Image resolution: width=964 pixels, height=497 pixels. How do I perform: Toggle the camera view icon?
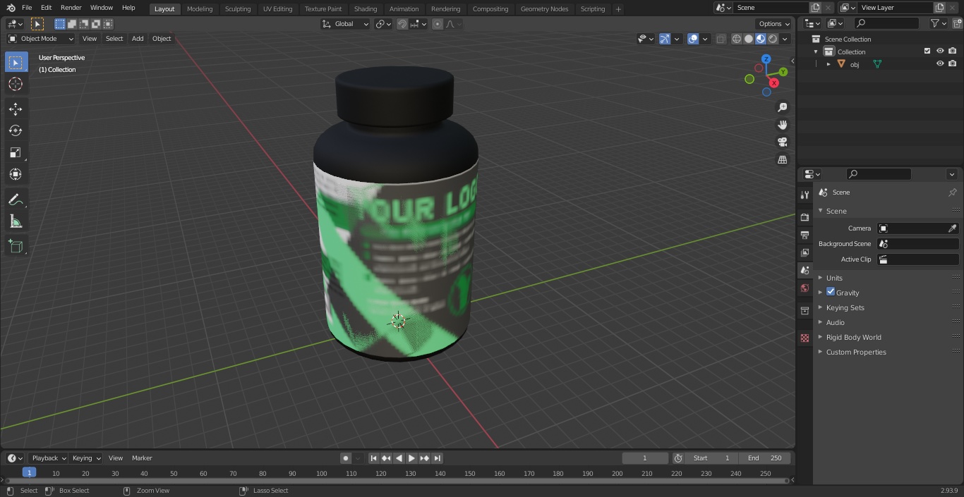[782, 142]
